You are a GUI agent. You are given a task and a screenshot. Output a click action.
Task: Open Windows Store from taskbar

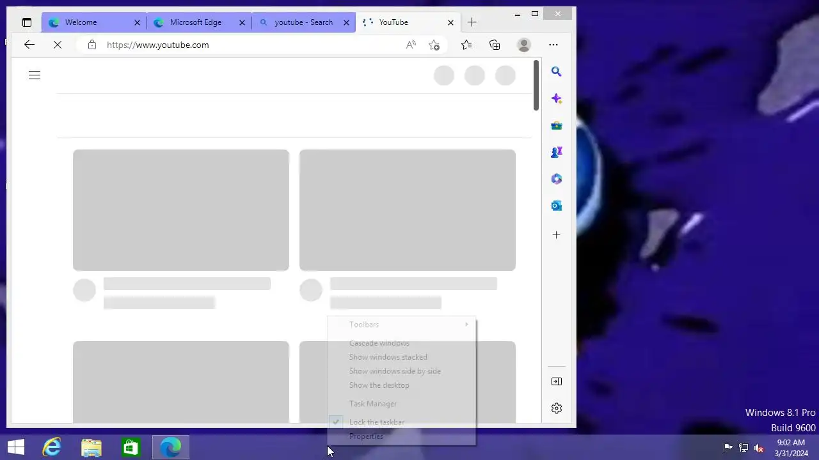tap(131, 447)
